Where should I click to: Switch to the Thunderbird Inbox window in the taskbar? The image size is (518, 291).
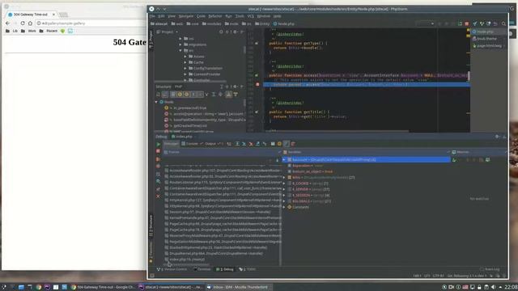238,287
